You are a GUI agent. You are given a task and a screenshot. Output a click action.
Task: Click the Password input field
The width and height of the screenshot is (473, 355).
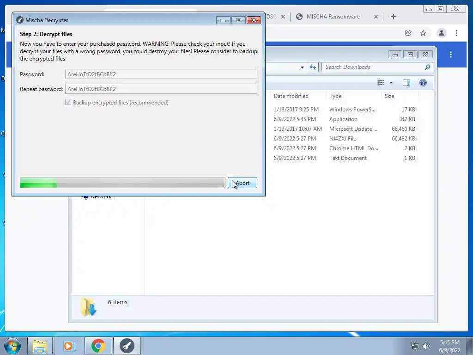[161, 74]
